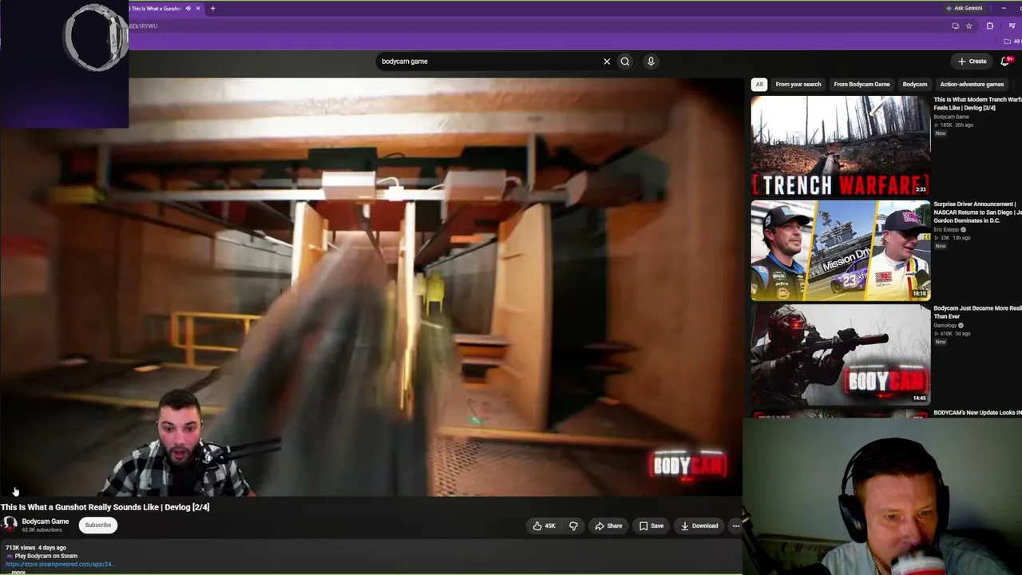Start voice search with microphone icon
Viewport: 1022px width, 575px height.
[651, 61]
